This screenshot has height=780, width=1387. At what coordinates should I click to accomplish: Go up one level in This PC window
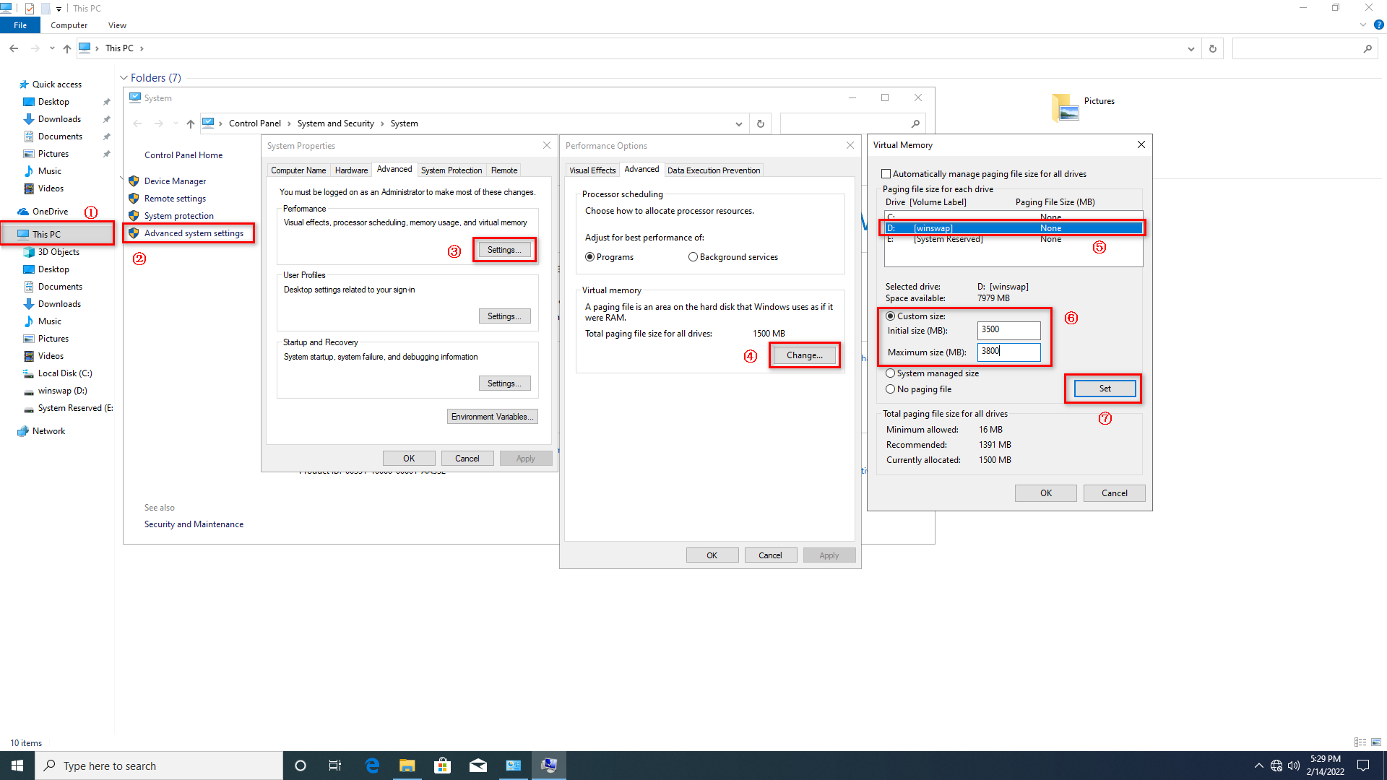66,48
